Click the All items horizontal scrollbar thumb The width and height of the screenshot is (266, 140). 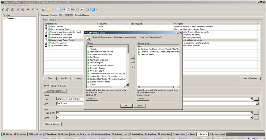click(101, 87)
